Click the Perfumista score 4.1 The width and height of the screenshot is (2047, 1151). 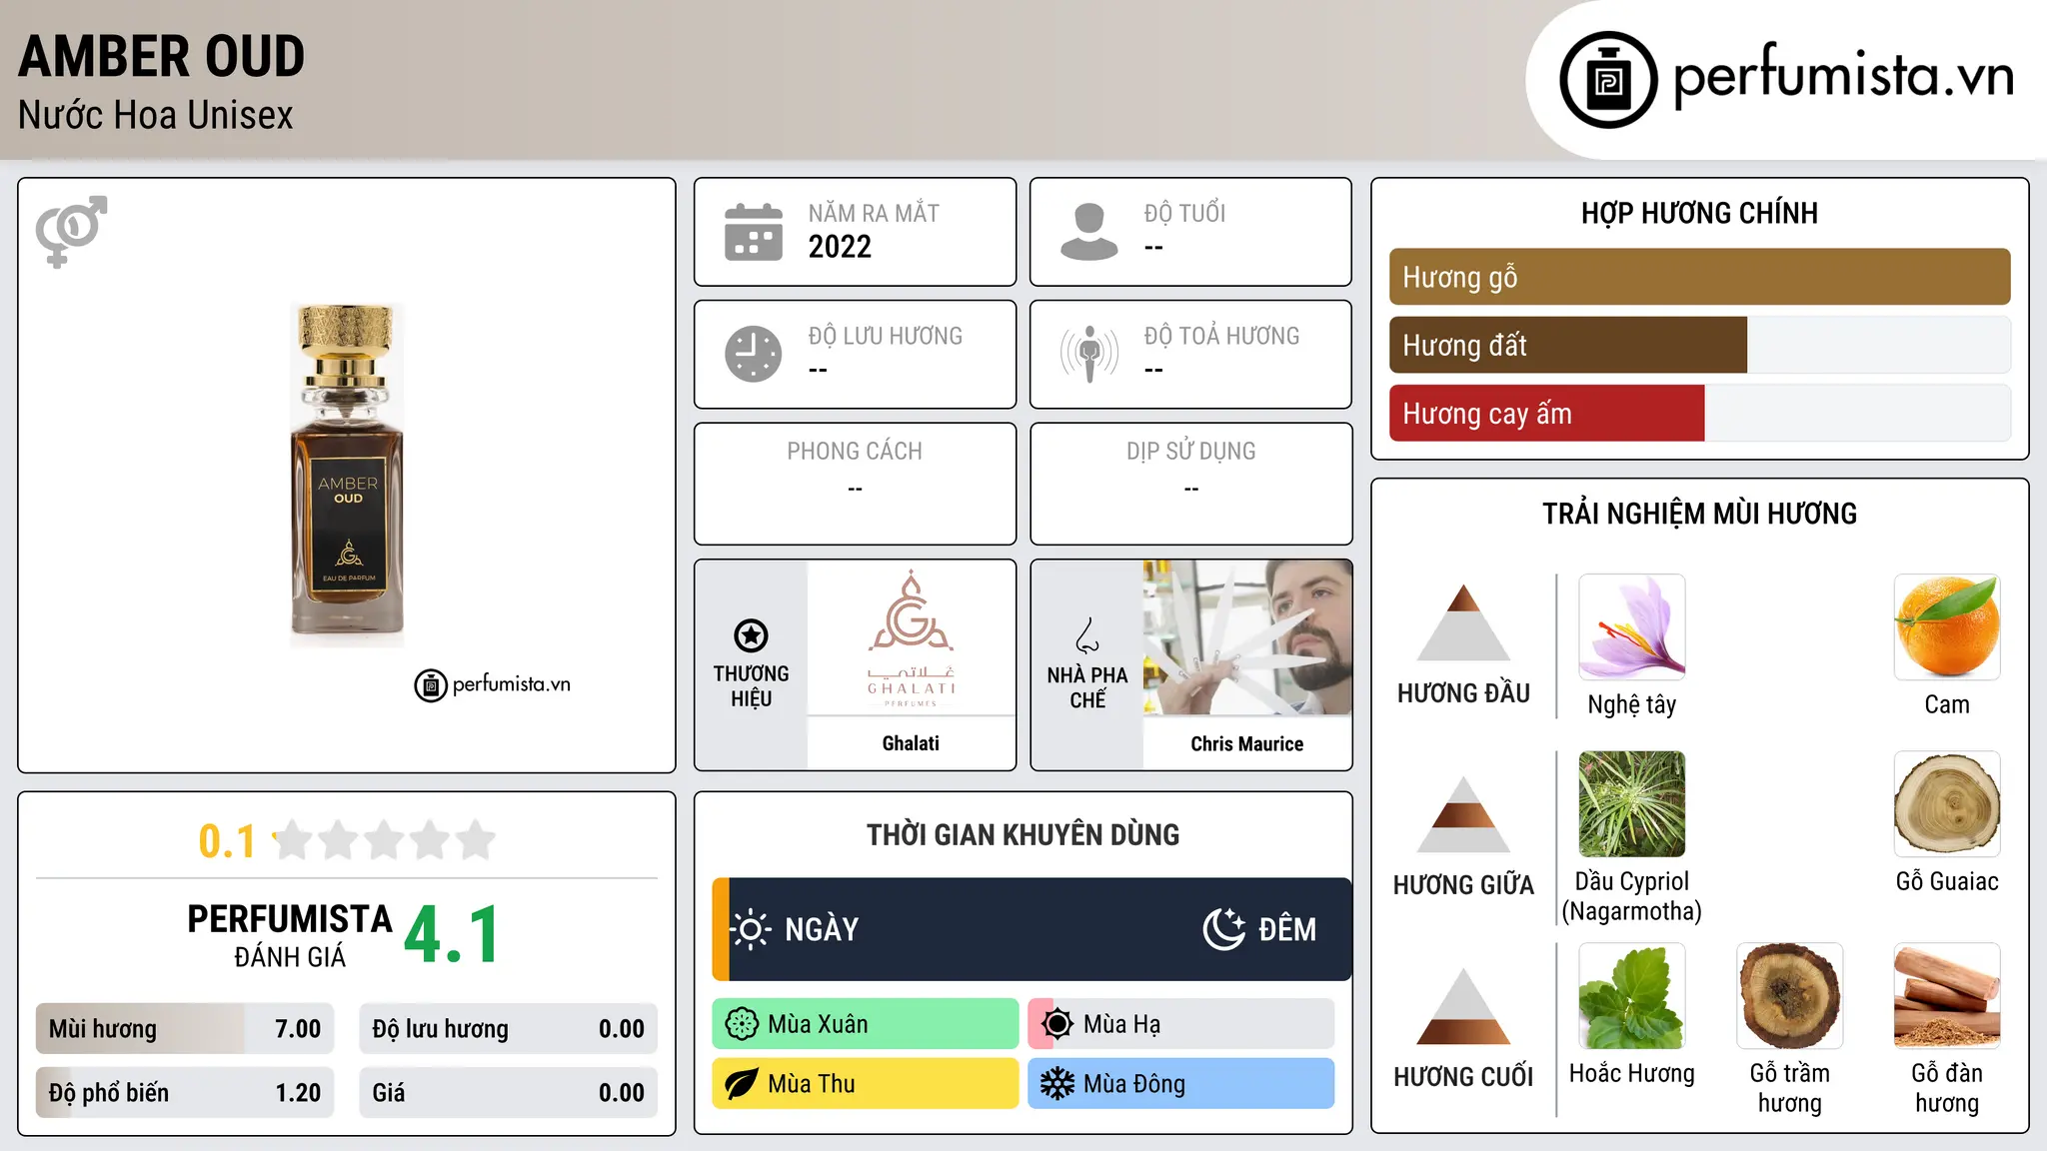pyautogui.click(x=452, y=935)
